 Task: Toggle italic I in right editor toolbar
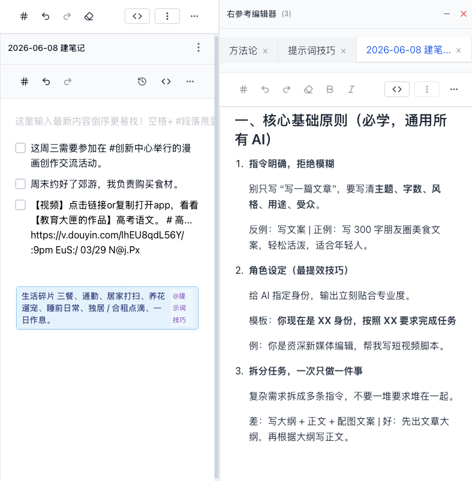point(351,89)
